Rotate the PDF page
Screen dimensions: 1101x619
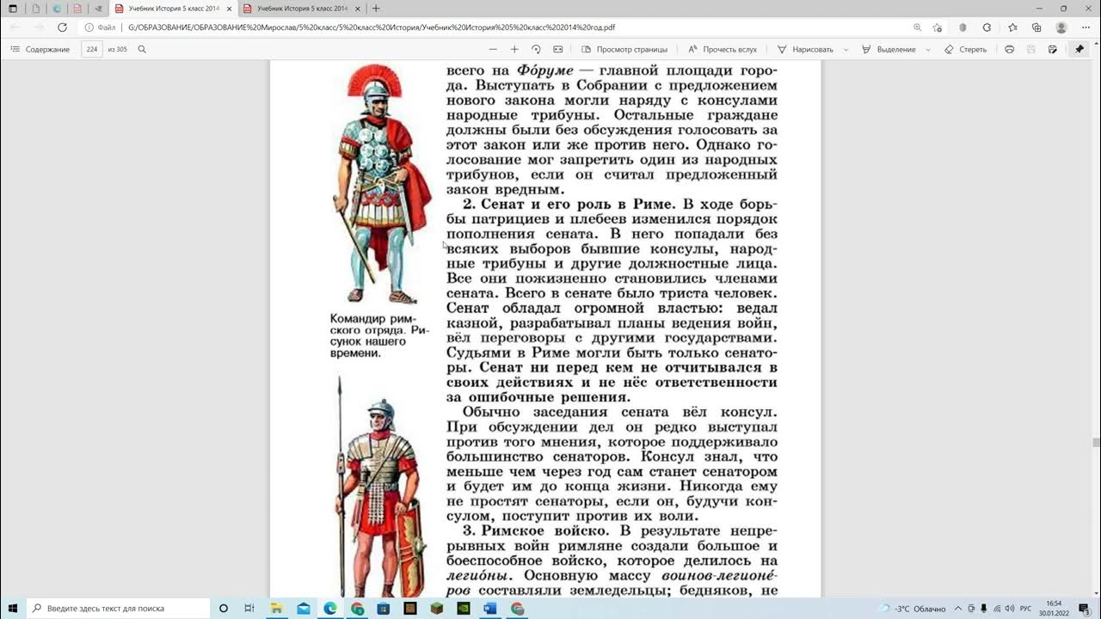[x=536, y=49]
